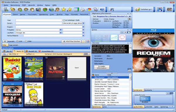Click the overview text scrollbar

pyautogui.click(x=130, y=49)
